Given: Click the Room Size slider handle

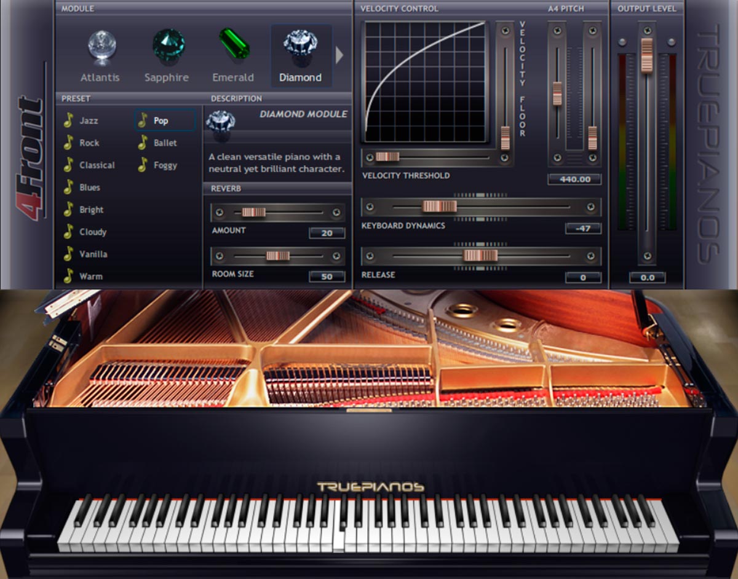Looking at the screenshot, I should click(277, 256).
